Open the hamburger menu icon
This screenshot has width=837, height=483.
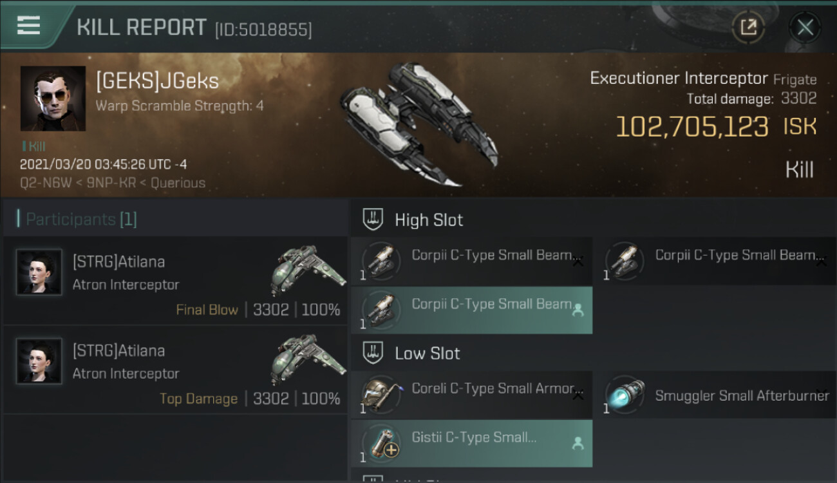[28, 26]
